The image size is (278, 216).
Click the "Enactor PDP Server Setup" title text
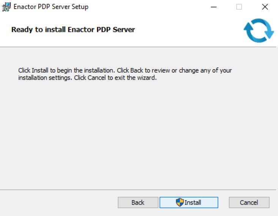[51, 7]
